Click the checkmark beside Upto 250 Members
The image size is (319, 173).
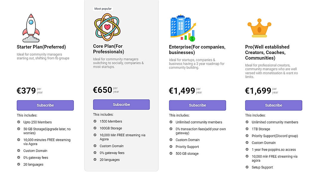click(x=19, y=122)
